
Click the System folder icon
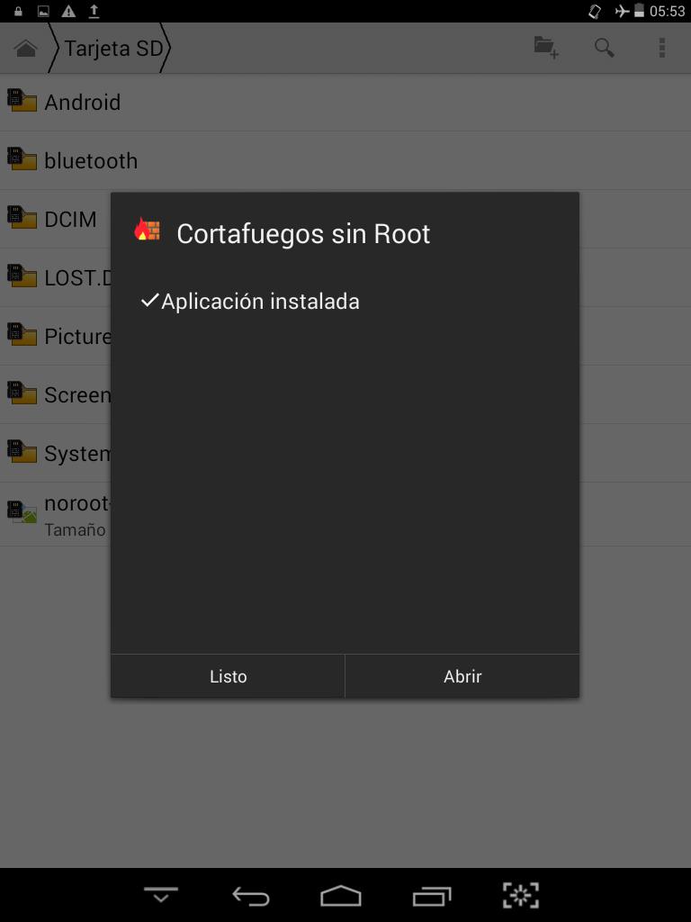22,452
